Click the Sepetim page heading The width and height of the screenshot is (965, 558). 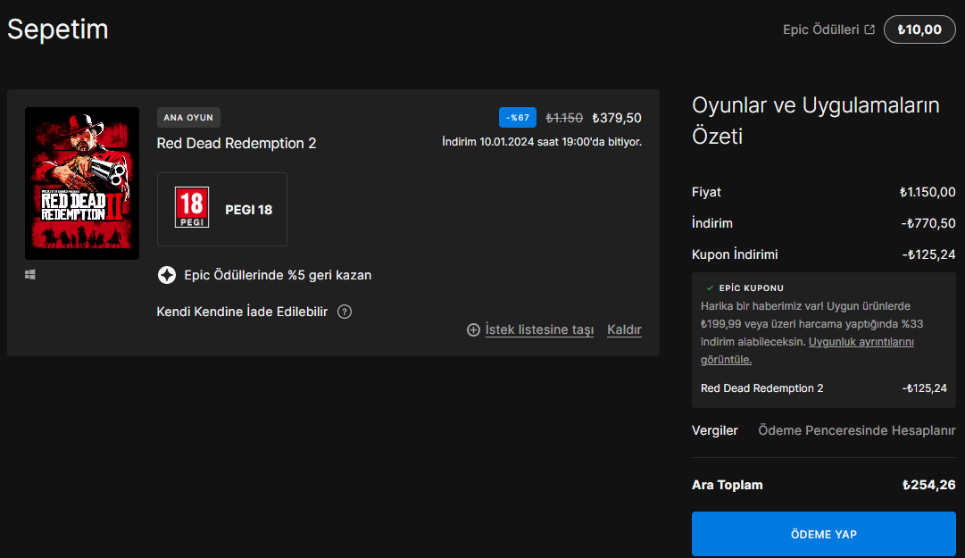(x=58, y=29)
